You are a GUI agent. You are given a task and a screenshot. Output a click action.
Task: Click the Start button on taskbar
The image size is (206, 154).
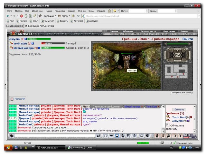[8, 148]
